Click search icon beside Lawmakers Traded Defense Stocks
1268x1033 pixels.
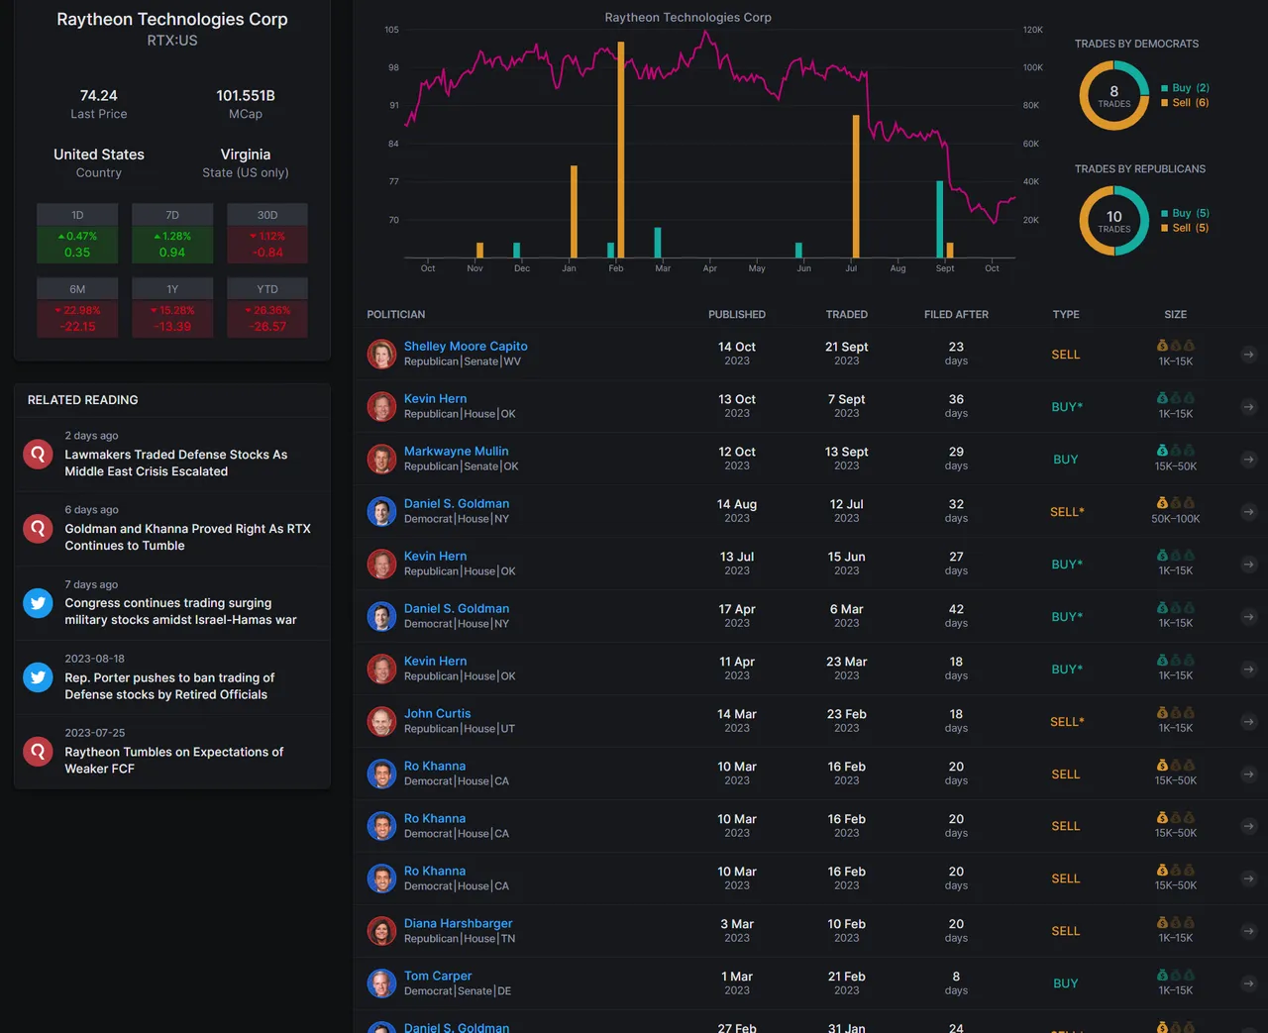pos(38,455)
